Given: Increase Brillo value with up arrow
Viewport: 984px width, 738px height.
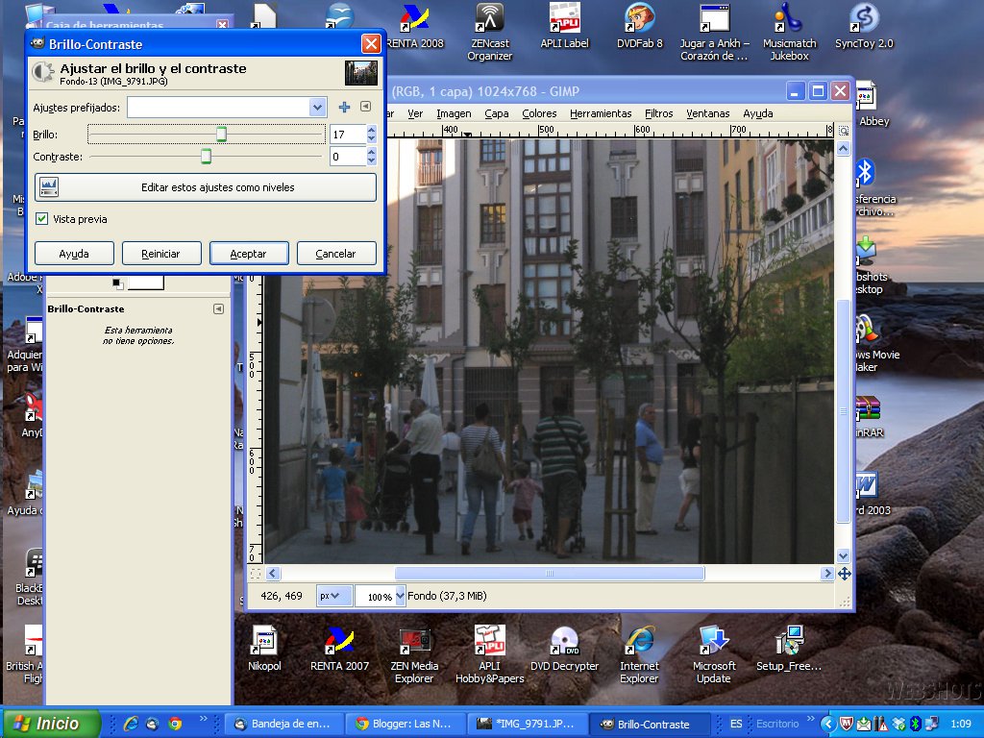Looking at the screenshot, I should [372, 130].
